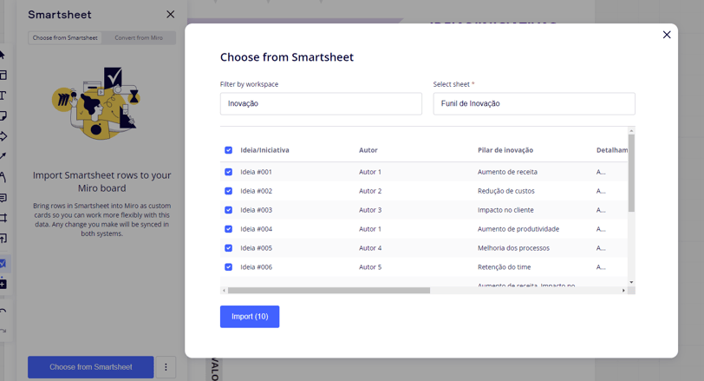Switch to Choose from Smartsheet tab
The height and width of the screenshot is (381, 704).
pos(65,38)
